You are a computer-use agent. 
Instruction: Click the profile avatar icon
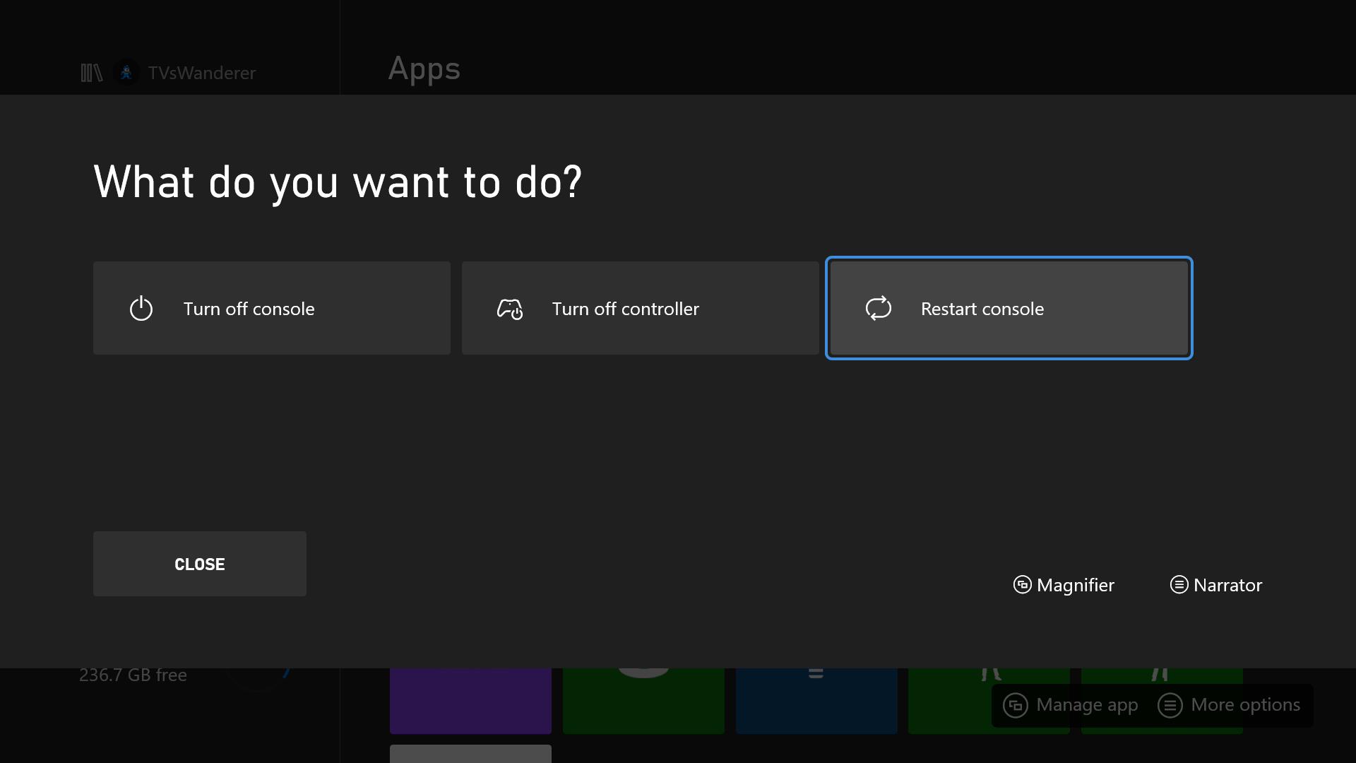(x=126, y=72)
